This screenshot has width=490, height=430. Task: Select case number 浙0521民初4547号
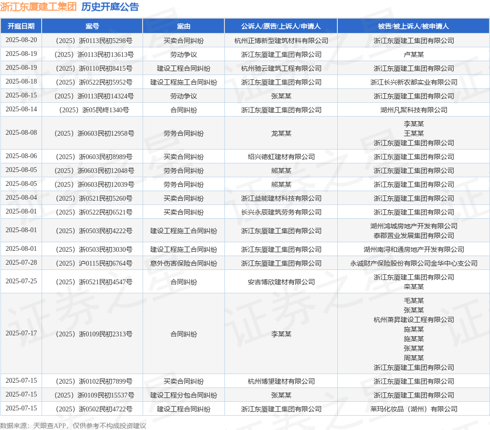click(106, 282)
